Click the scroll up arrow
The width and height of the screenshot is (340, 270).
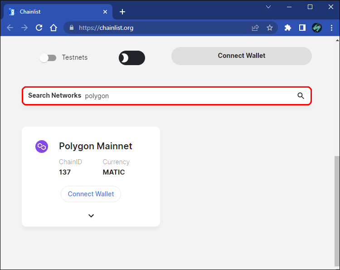tap(337, 40)
